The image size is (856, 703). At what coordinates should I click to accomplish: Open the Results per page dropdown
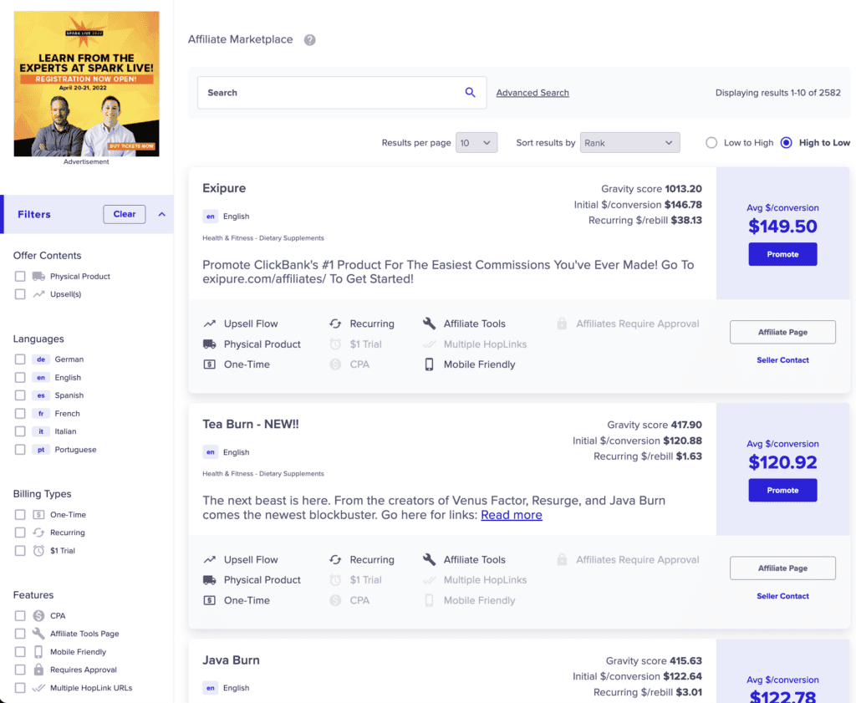click(x=476, y=142)
